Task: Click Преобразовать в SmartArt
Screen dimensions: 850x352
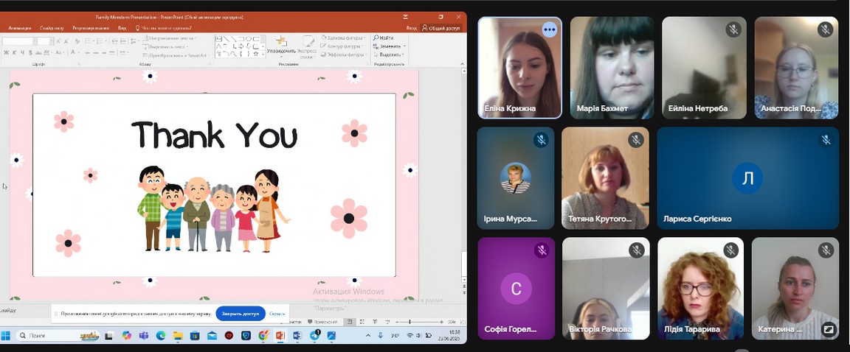Action: [x=176, y=55]
